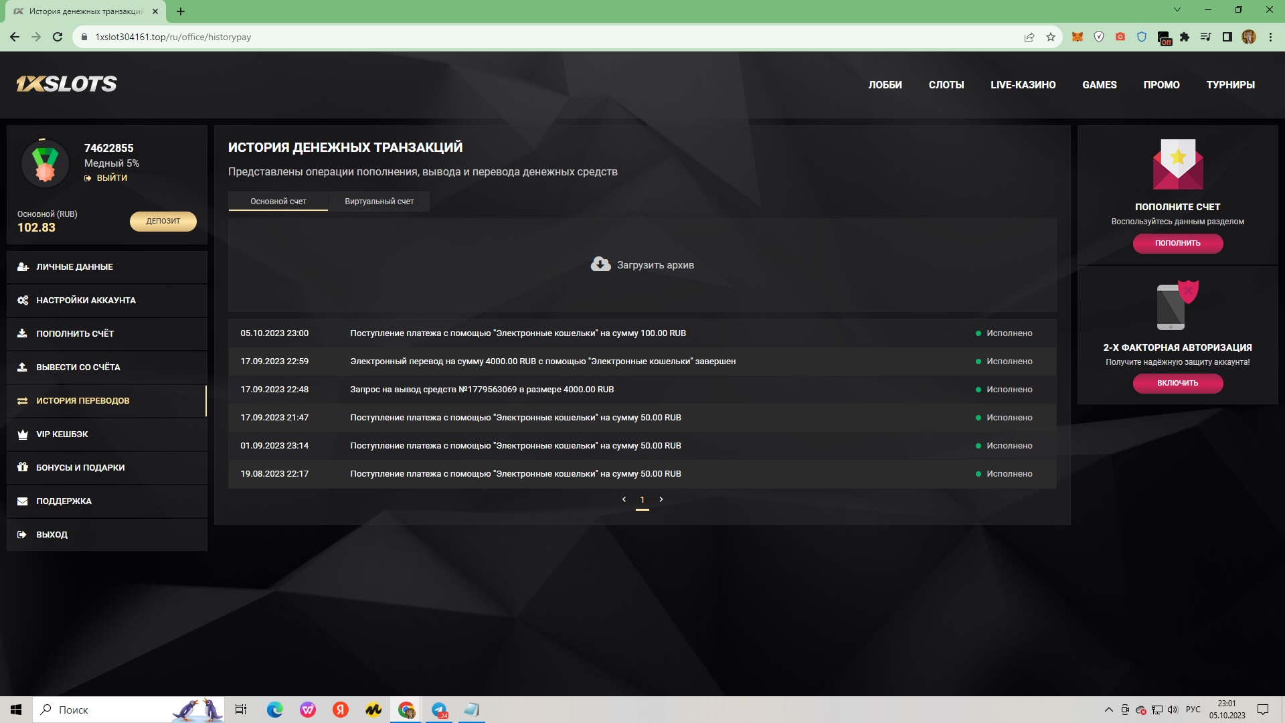This screenshot has height=723, width=1285.
Task: Open ТУРНИРЫ in the top navigation
Action: click(x=1231, y=85)
